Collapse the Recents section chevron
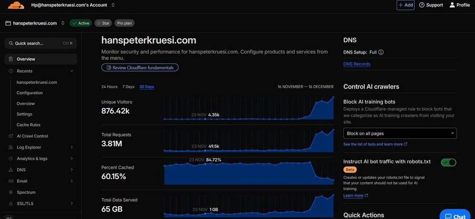 pos(72,71)
